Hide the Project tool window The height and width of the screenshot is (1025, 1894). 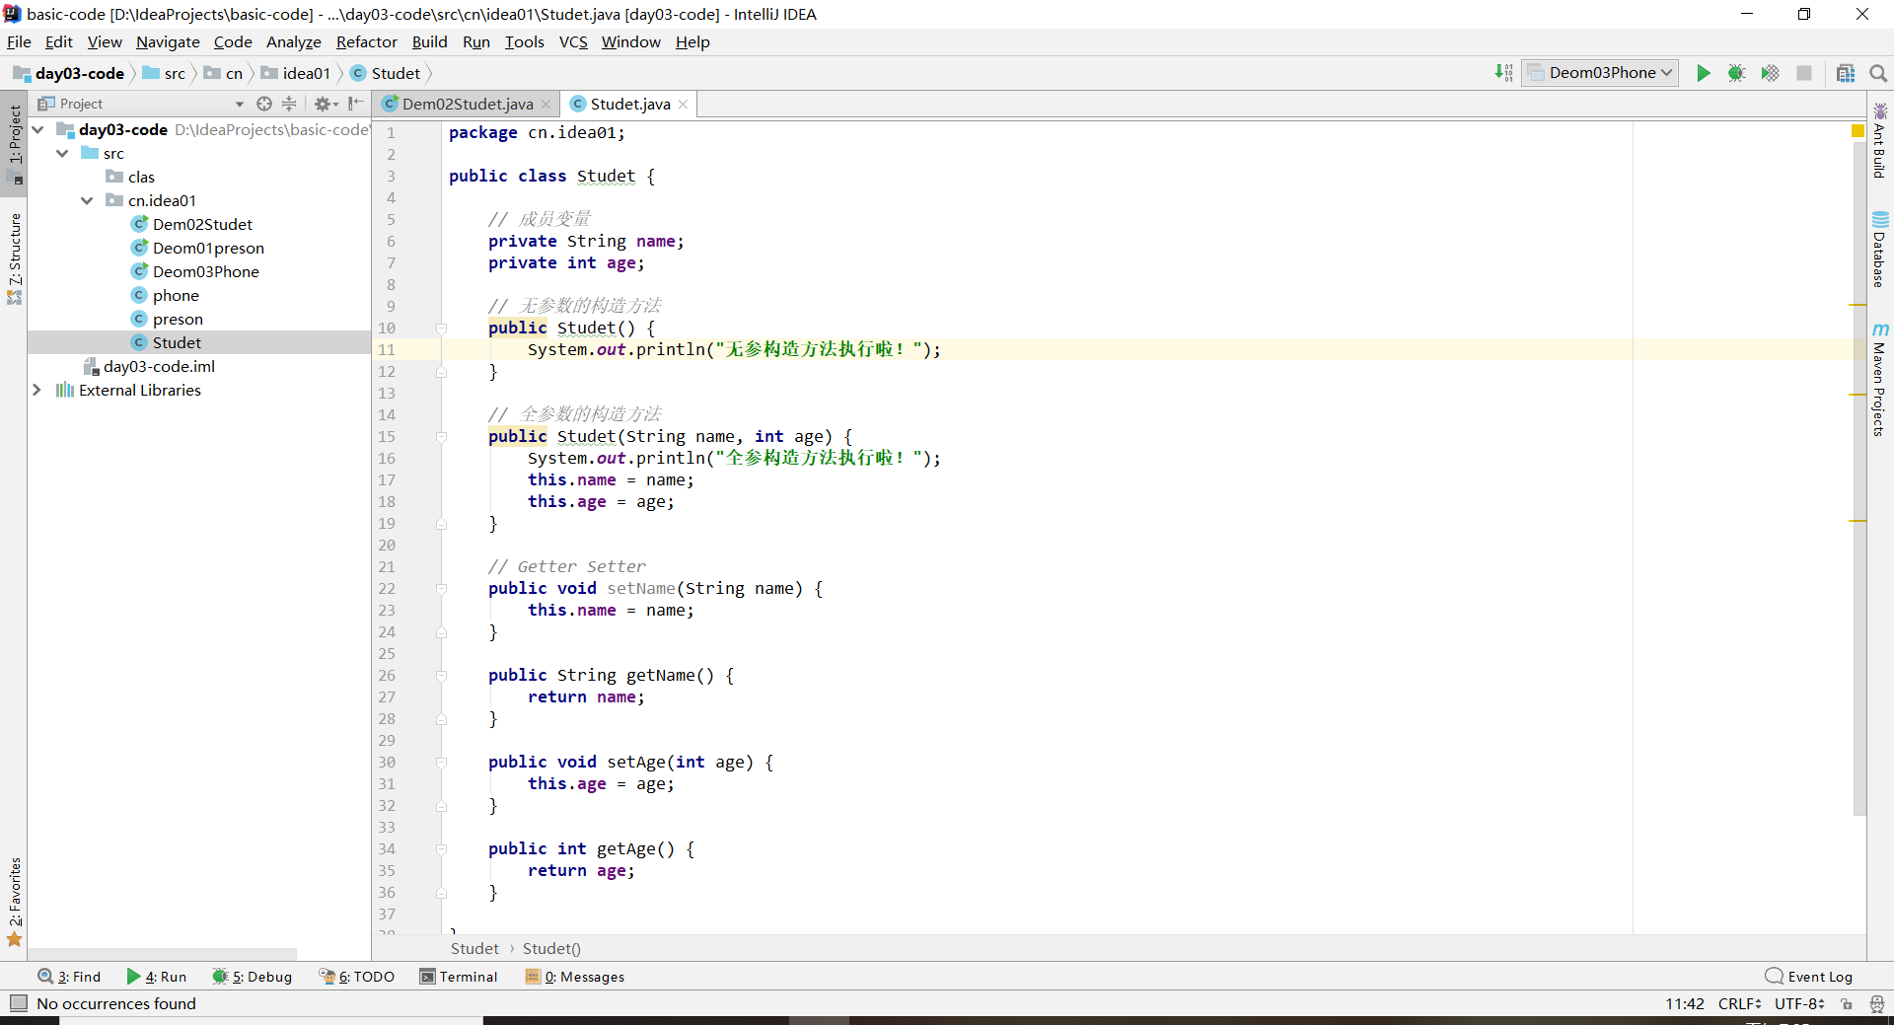(x=356, y=104)
